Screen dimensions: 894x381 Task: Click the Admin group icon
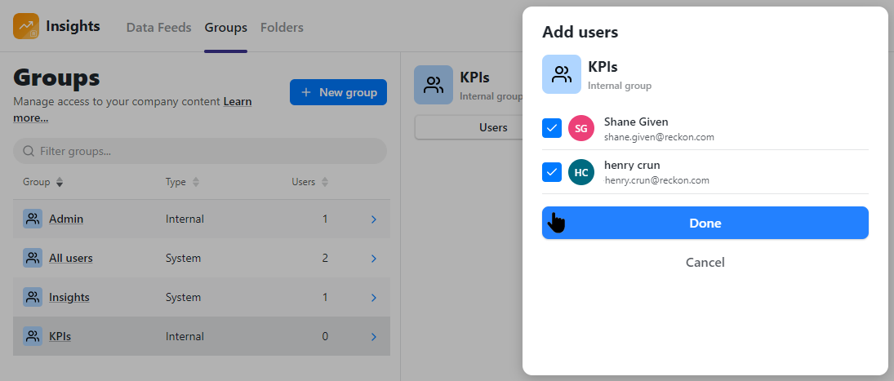click(33, 219)
